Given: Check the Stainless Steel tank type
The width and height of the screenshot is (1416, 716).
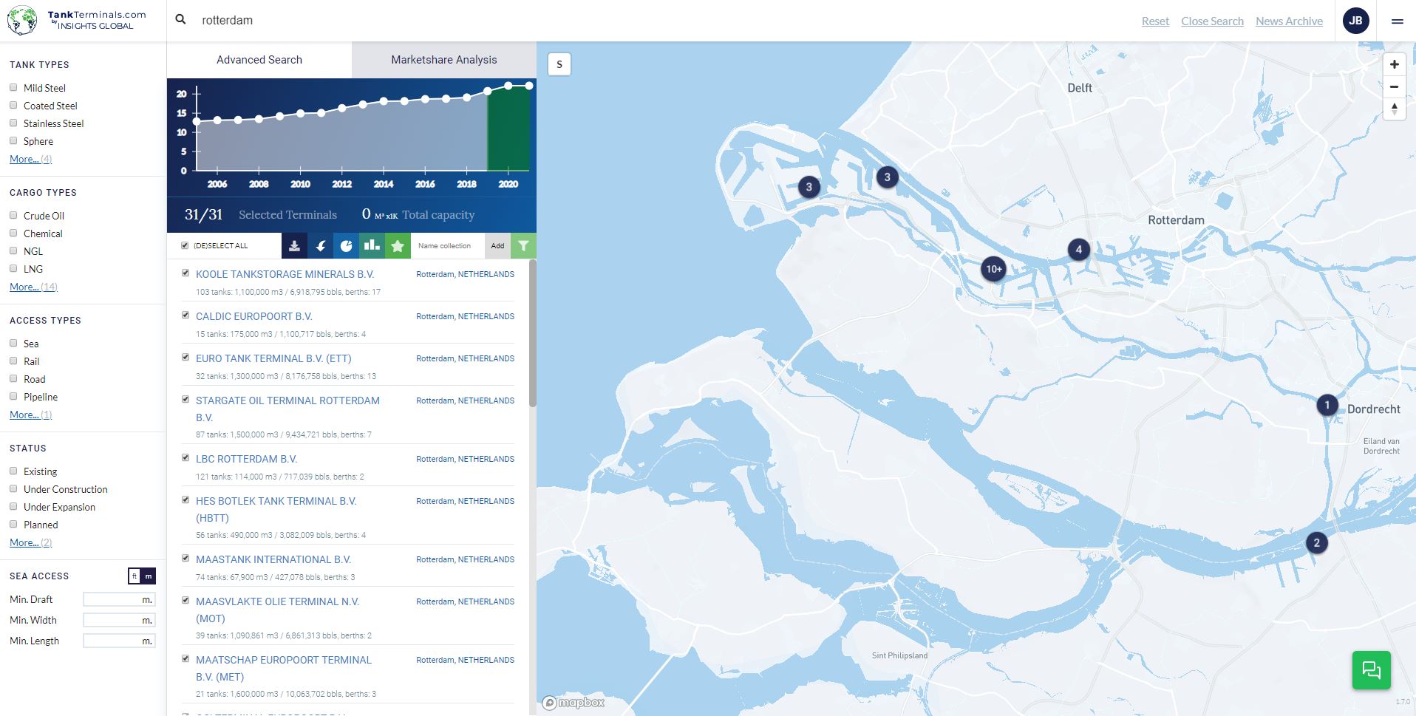Looking at the screenshot, I should click(13, 123).
